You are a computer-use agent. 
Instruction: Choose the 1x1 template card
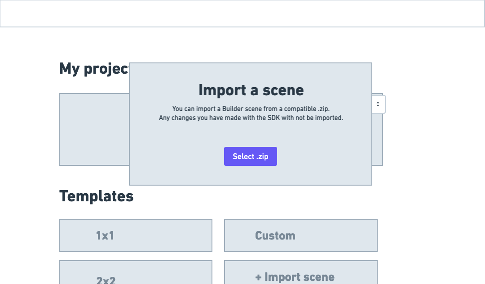136,235
